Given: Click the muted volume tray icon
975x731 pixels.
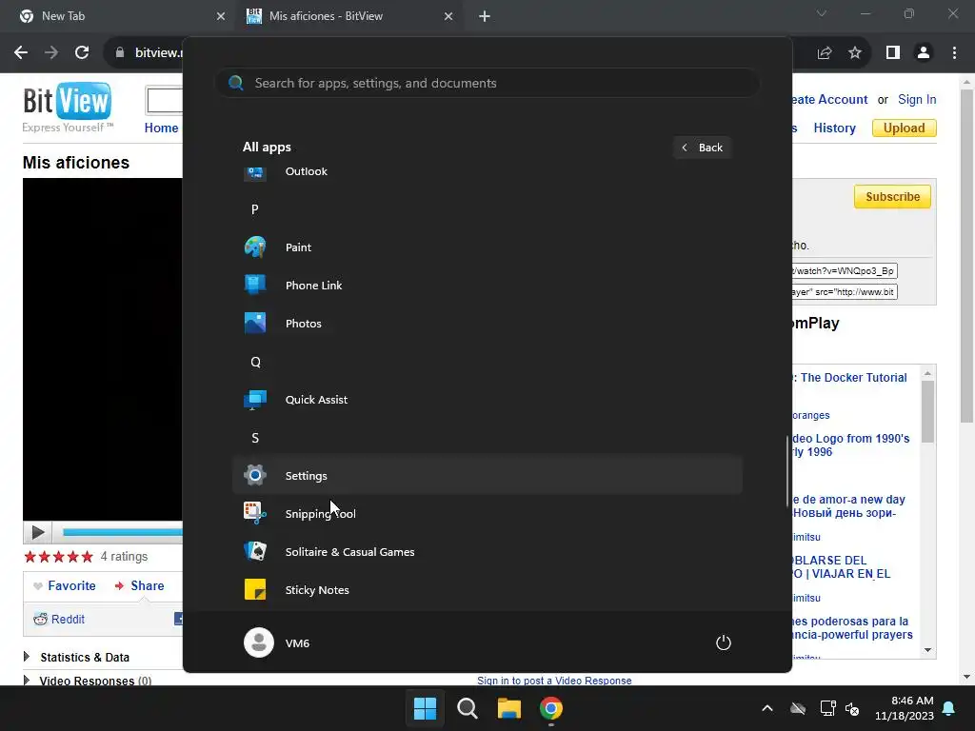Looking at the screenshot, I should 852,708.
